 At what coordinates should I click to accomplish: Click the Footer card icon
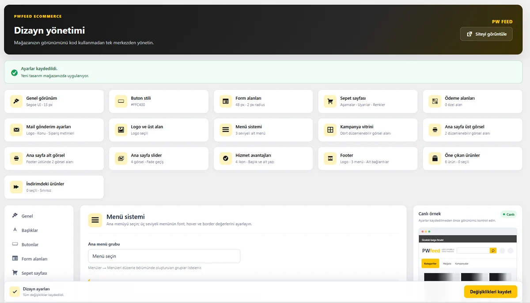(x=330, y=158)
